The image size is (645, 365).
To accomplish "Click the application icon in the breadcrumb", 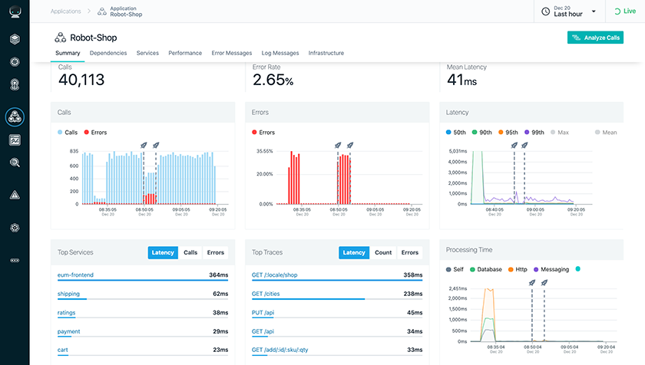I will (x=102, y=12).
